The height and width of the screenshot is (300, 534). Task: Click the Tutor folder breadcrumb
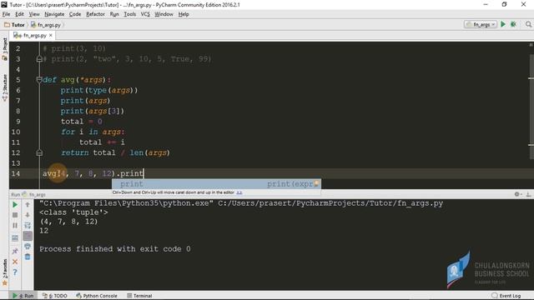point(15,25)
